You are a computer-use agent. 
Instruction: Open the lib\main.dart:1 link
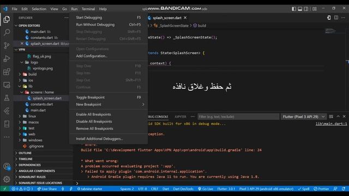pyautogui.click(x=331, y=124)
